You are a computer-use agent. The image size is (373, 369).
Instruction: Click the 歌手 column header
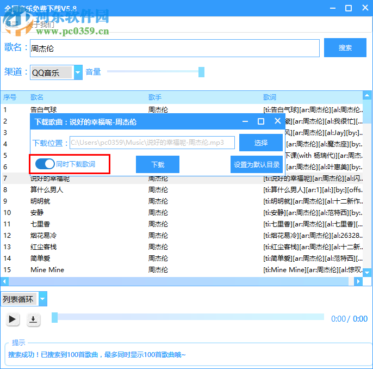155,97
